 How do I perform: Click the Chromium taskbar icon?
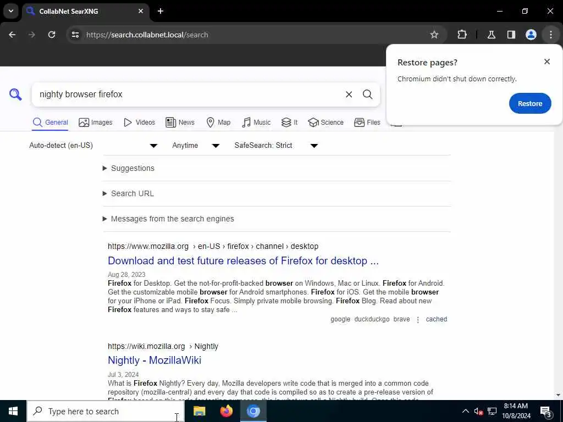[x=253, y=411]
